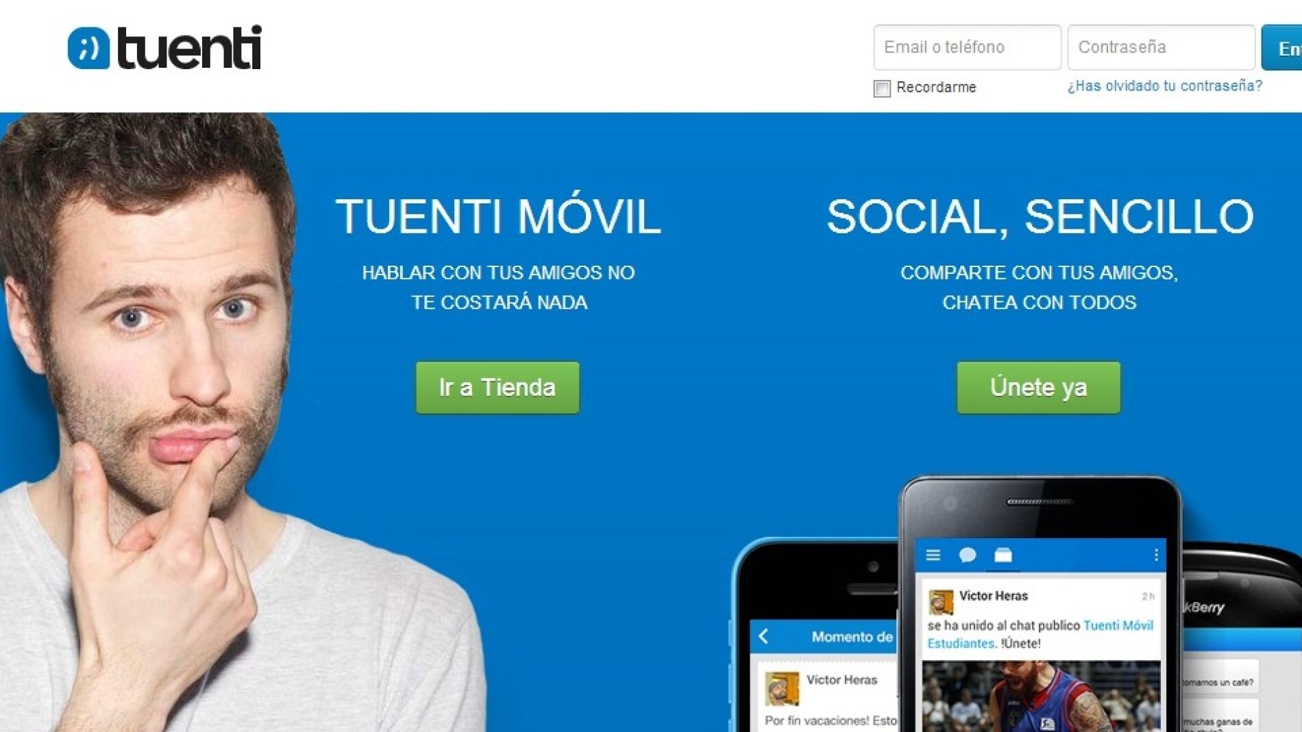Click the Tuenti smiley logo icon
This screenshot has width=1302, height=732.
[88, 48]
